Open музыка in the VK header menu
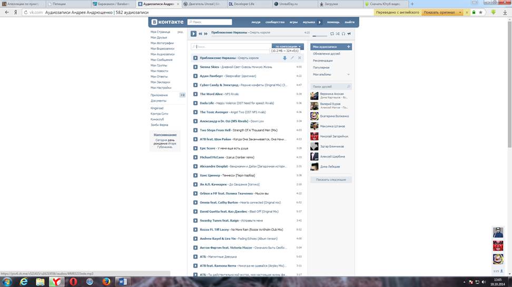This screenshot has height=287, width=512. tap(309, 22)
